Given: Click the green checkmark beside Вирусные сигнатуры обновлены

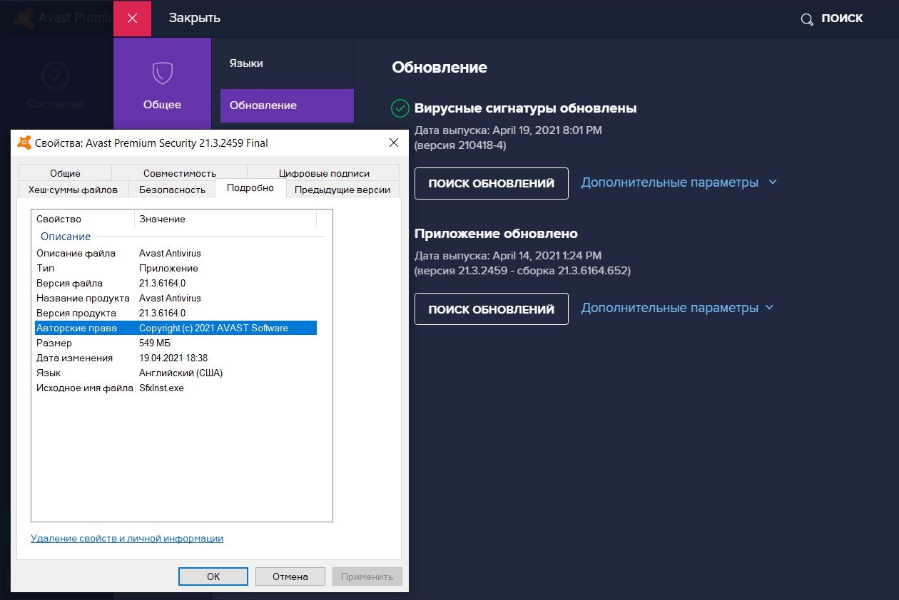Looking at the screenshot, I should point(400,108).
